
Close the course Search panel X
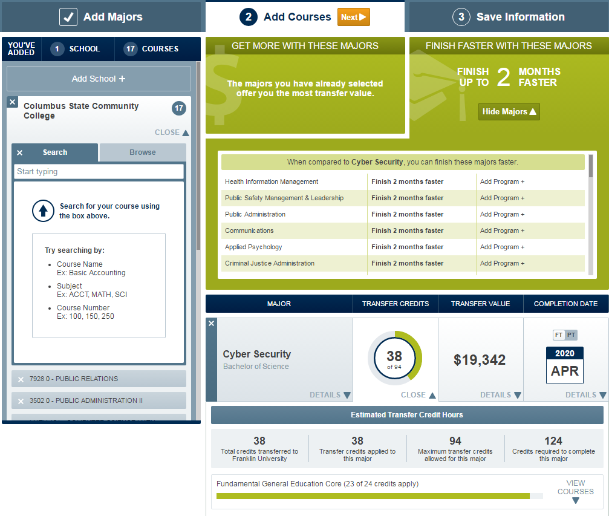click(20, 152)
